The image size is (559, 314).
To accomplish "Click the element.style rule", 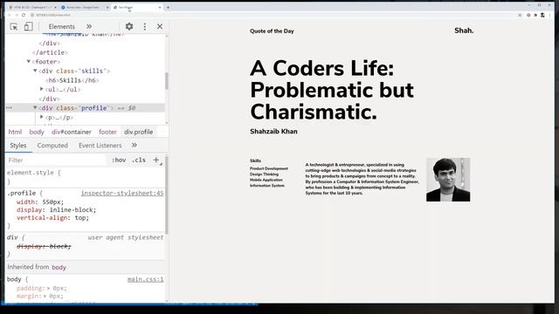I will (x=34, y=173).
